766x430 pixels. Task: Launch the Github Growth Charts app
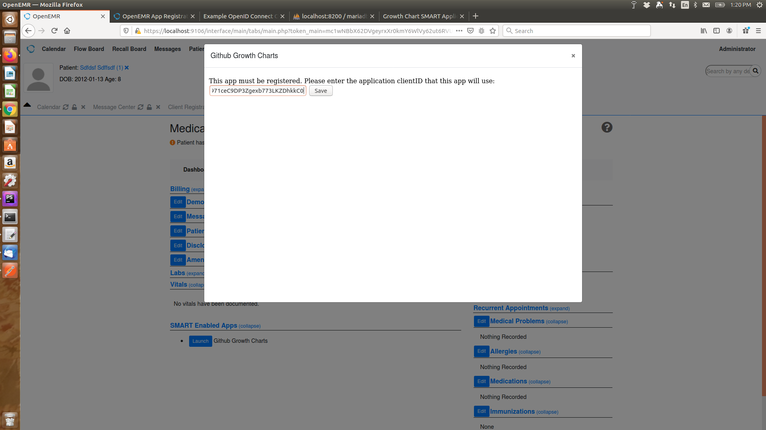[x=200, y=341]
